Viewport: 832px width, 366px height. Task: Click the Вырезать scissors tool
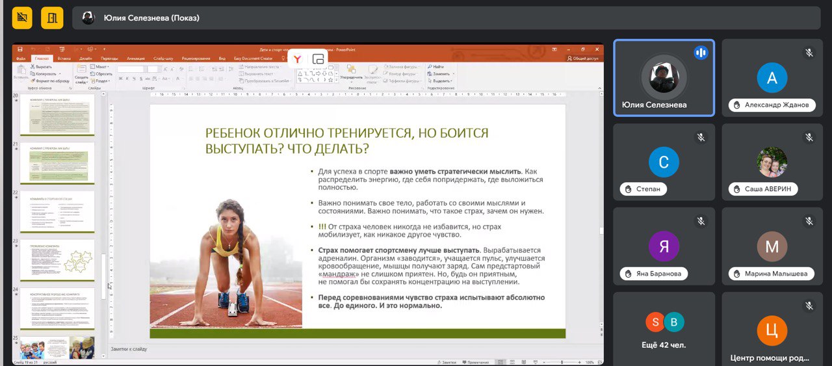[x=42, y=66]
